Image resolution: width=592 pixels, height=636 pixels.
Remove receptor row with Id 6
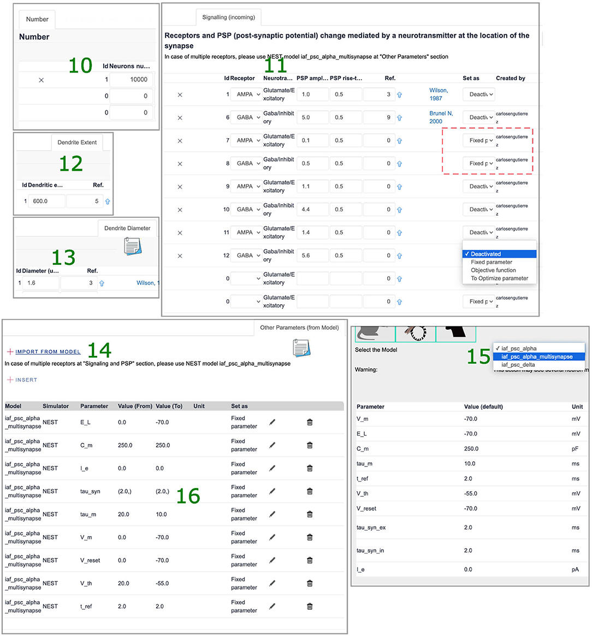180,118
